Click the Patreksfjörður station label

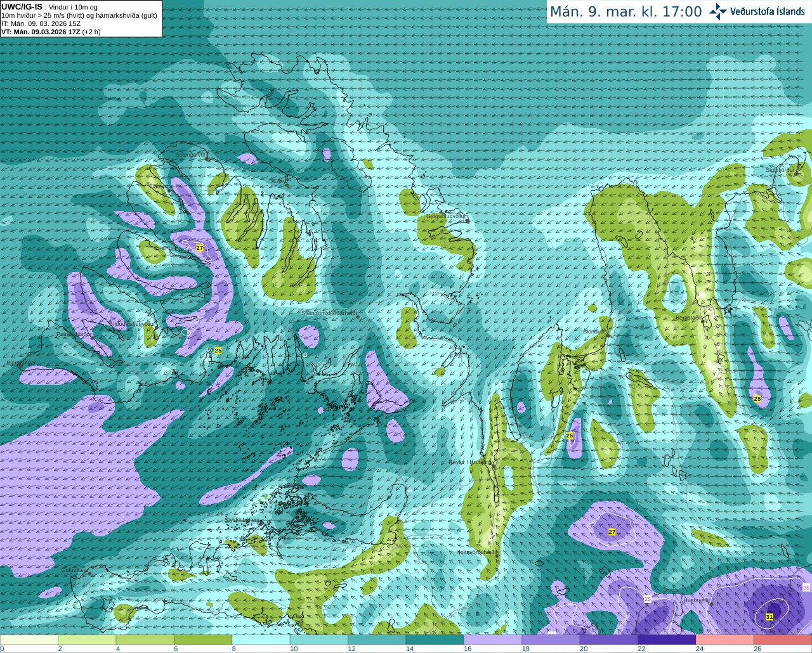74,334
